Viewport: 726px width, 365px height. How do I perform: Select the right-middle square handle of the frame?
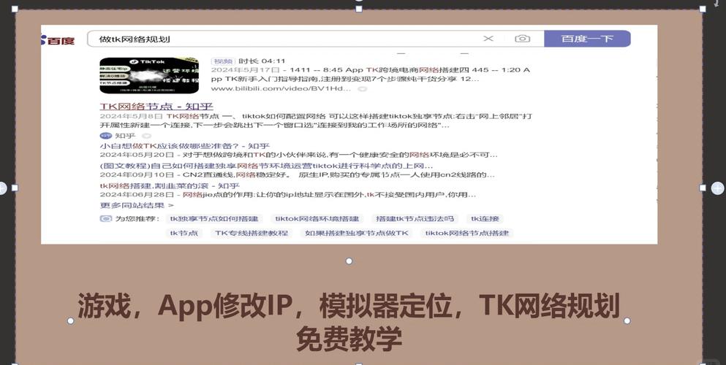coord(703,188)
